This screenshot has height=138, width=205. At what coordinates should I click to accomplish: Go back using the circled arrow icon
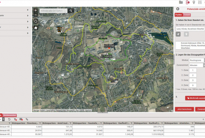coord(178,9)
